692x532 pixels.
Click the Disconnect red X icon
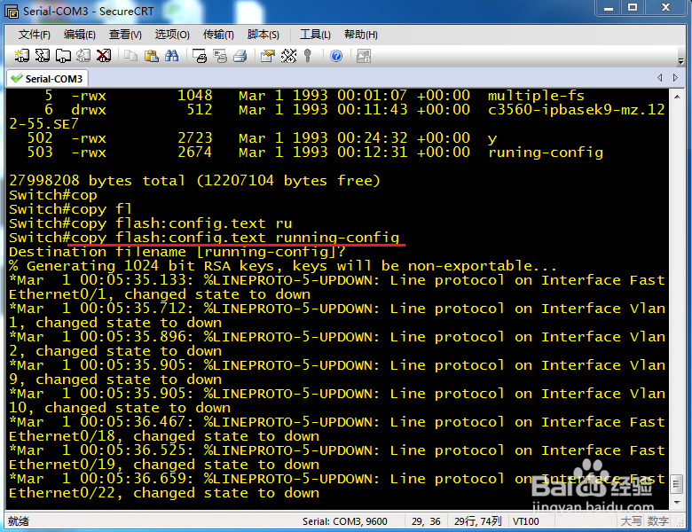click(104, 56)
